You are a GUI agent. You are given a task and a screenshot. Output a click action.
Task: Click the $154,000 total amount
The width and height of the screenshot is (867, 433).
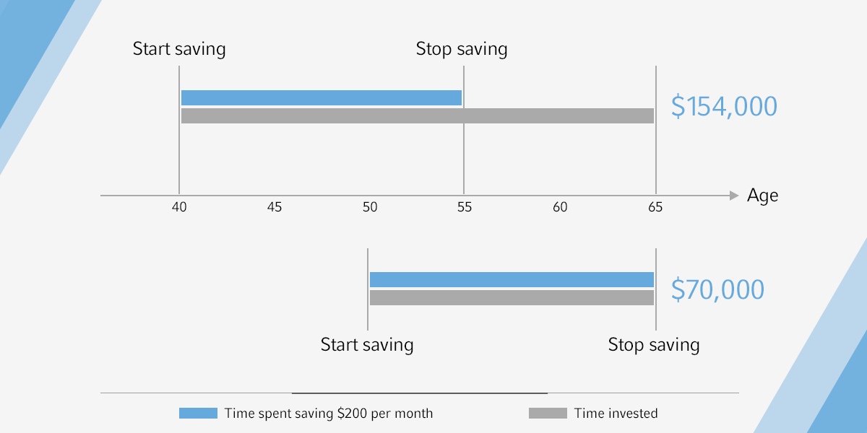(724, 107)
